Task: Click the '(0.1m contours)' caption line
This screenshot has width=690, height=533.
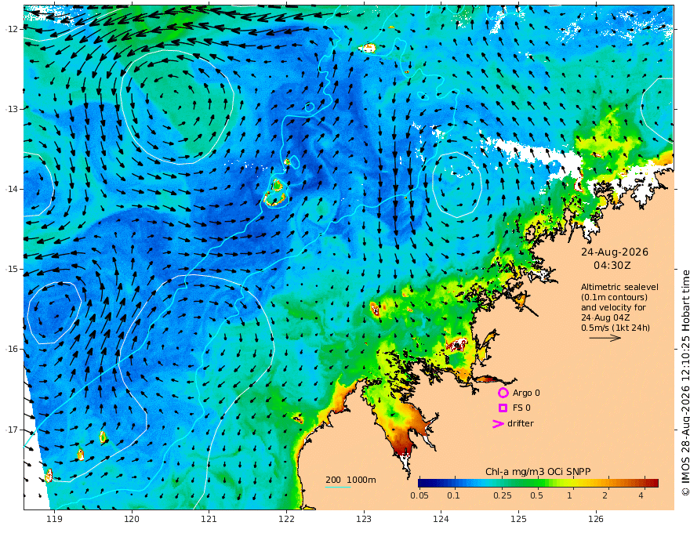Action: click(x=614, y=297)
